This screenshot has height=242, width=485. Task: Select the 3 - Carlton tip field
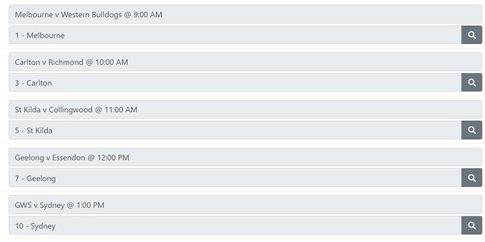[235, 82]
